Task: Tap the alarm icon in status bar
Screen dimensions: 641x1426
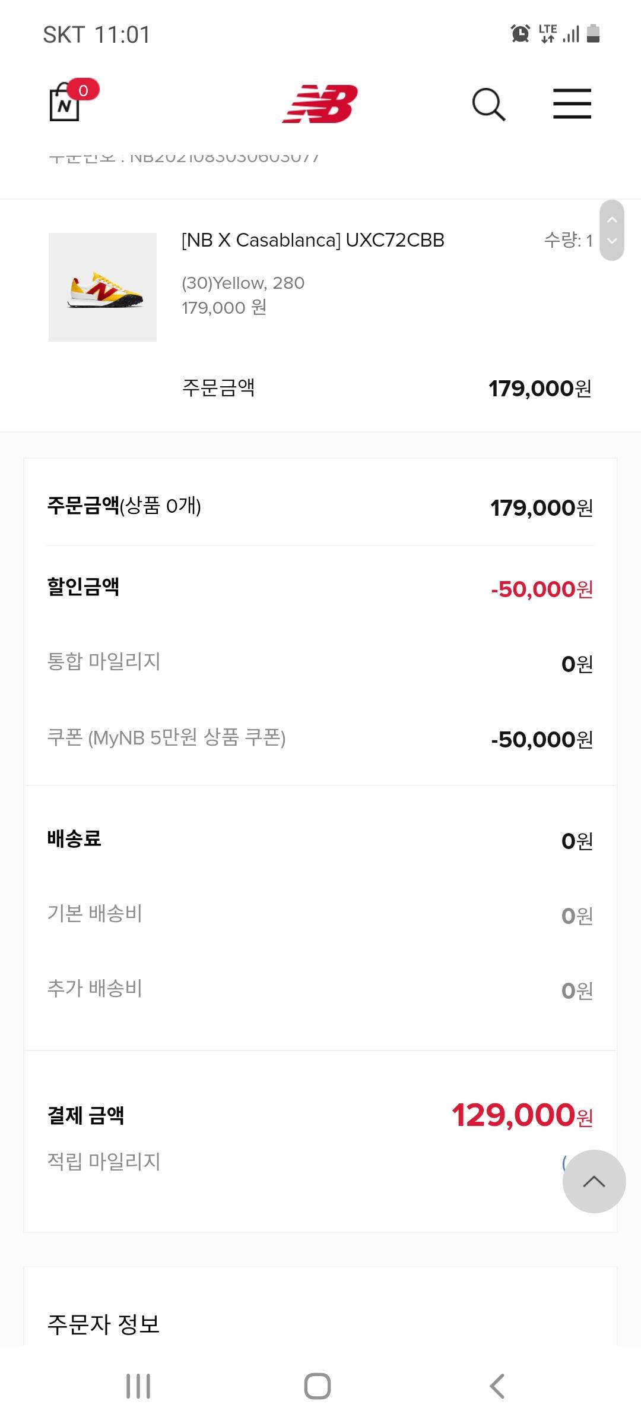Action: click(520, 34)
